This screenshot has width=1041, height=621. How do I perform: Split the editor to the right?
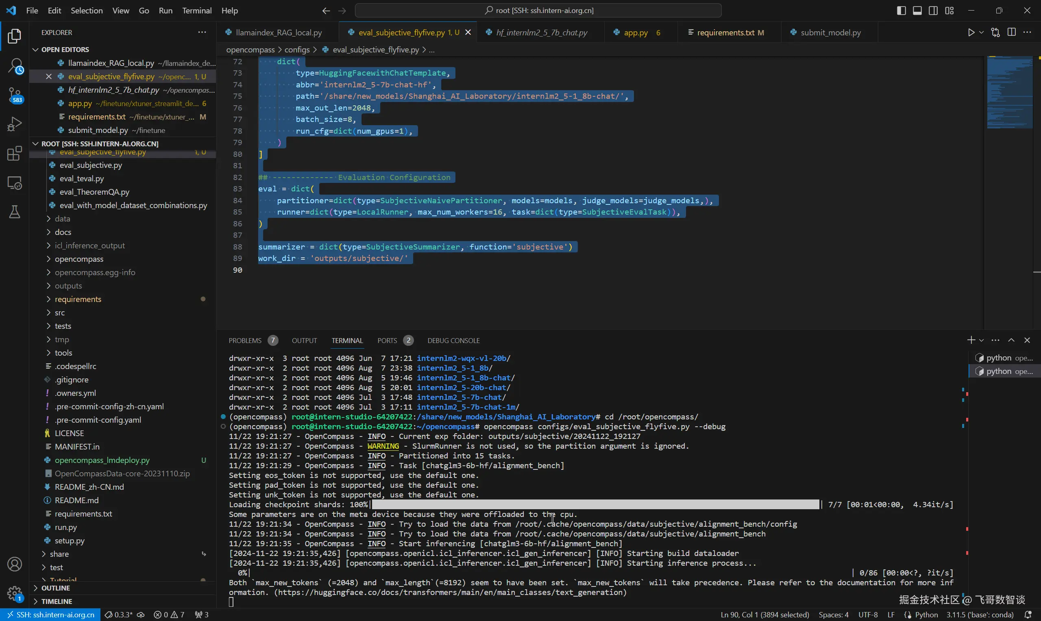[x=1011, y=33]
